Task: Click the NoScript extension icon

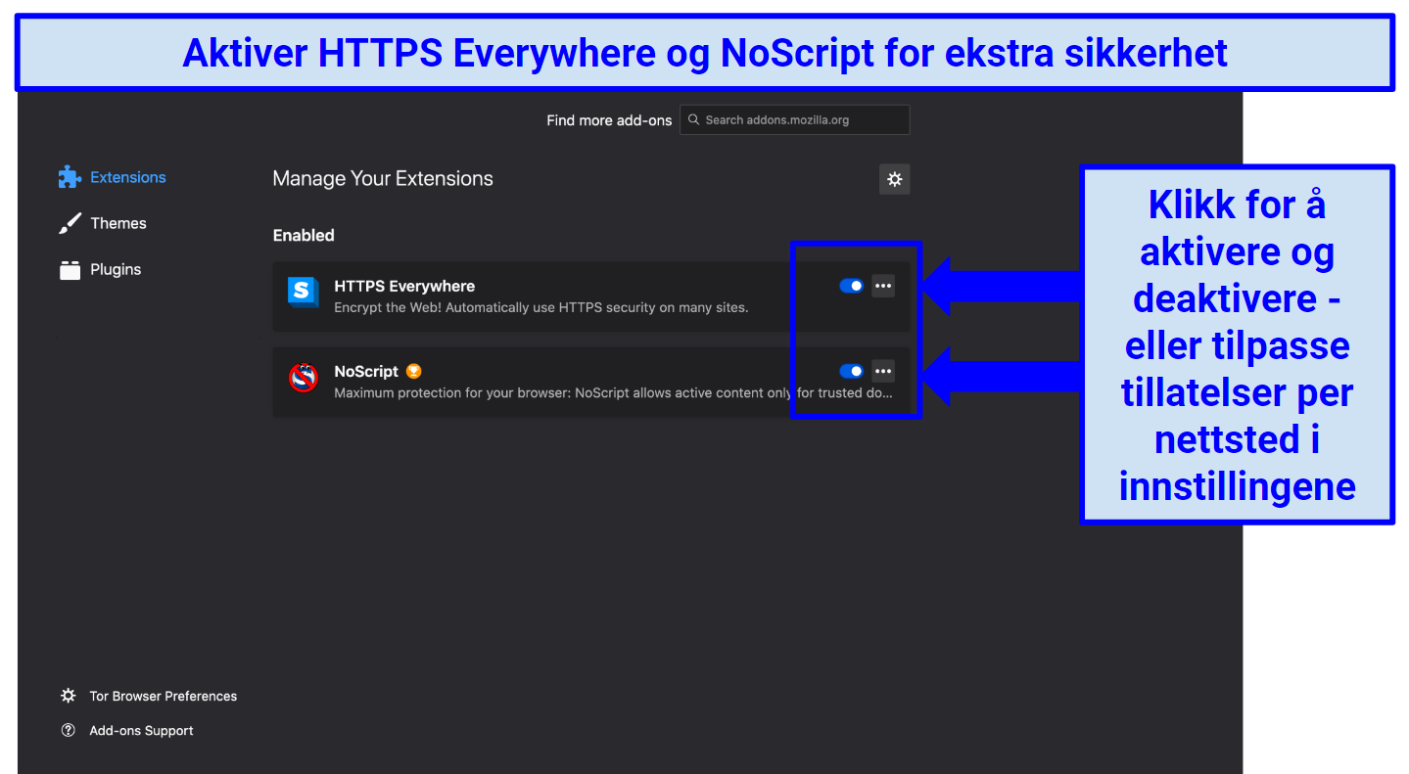Action: point(303,377)
